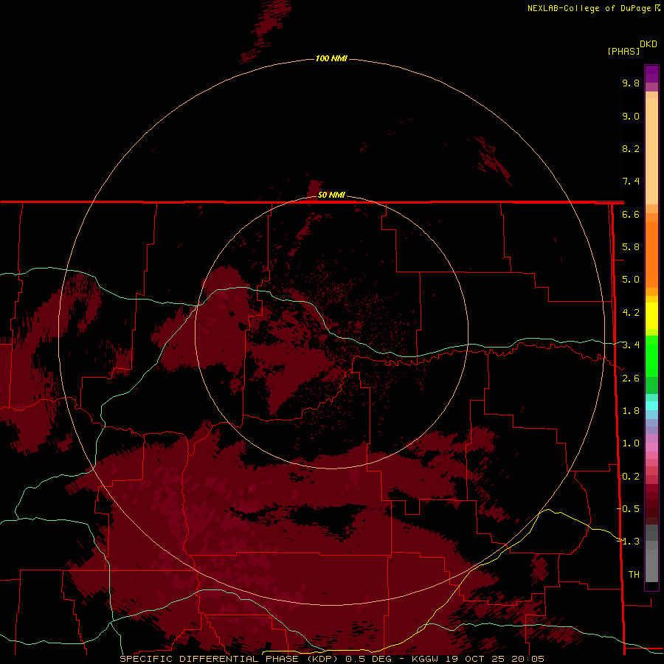Click the DKD label above the color scale

tap(649, 44)
